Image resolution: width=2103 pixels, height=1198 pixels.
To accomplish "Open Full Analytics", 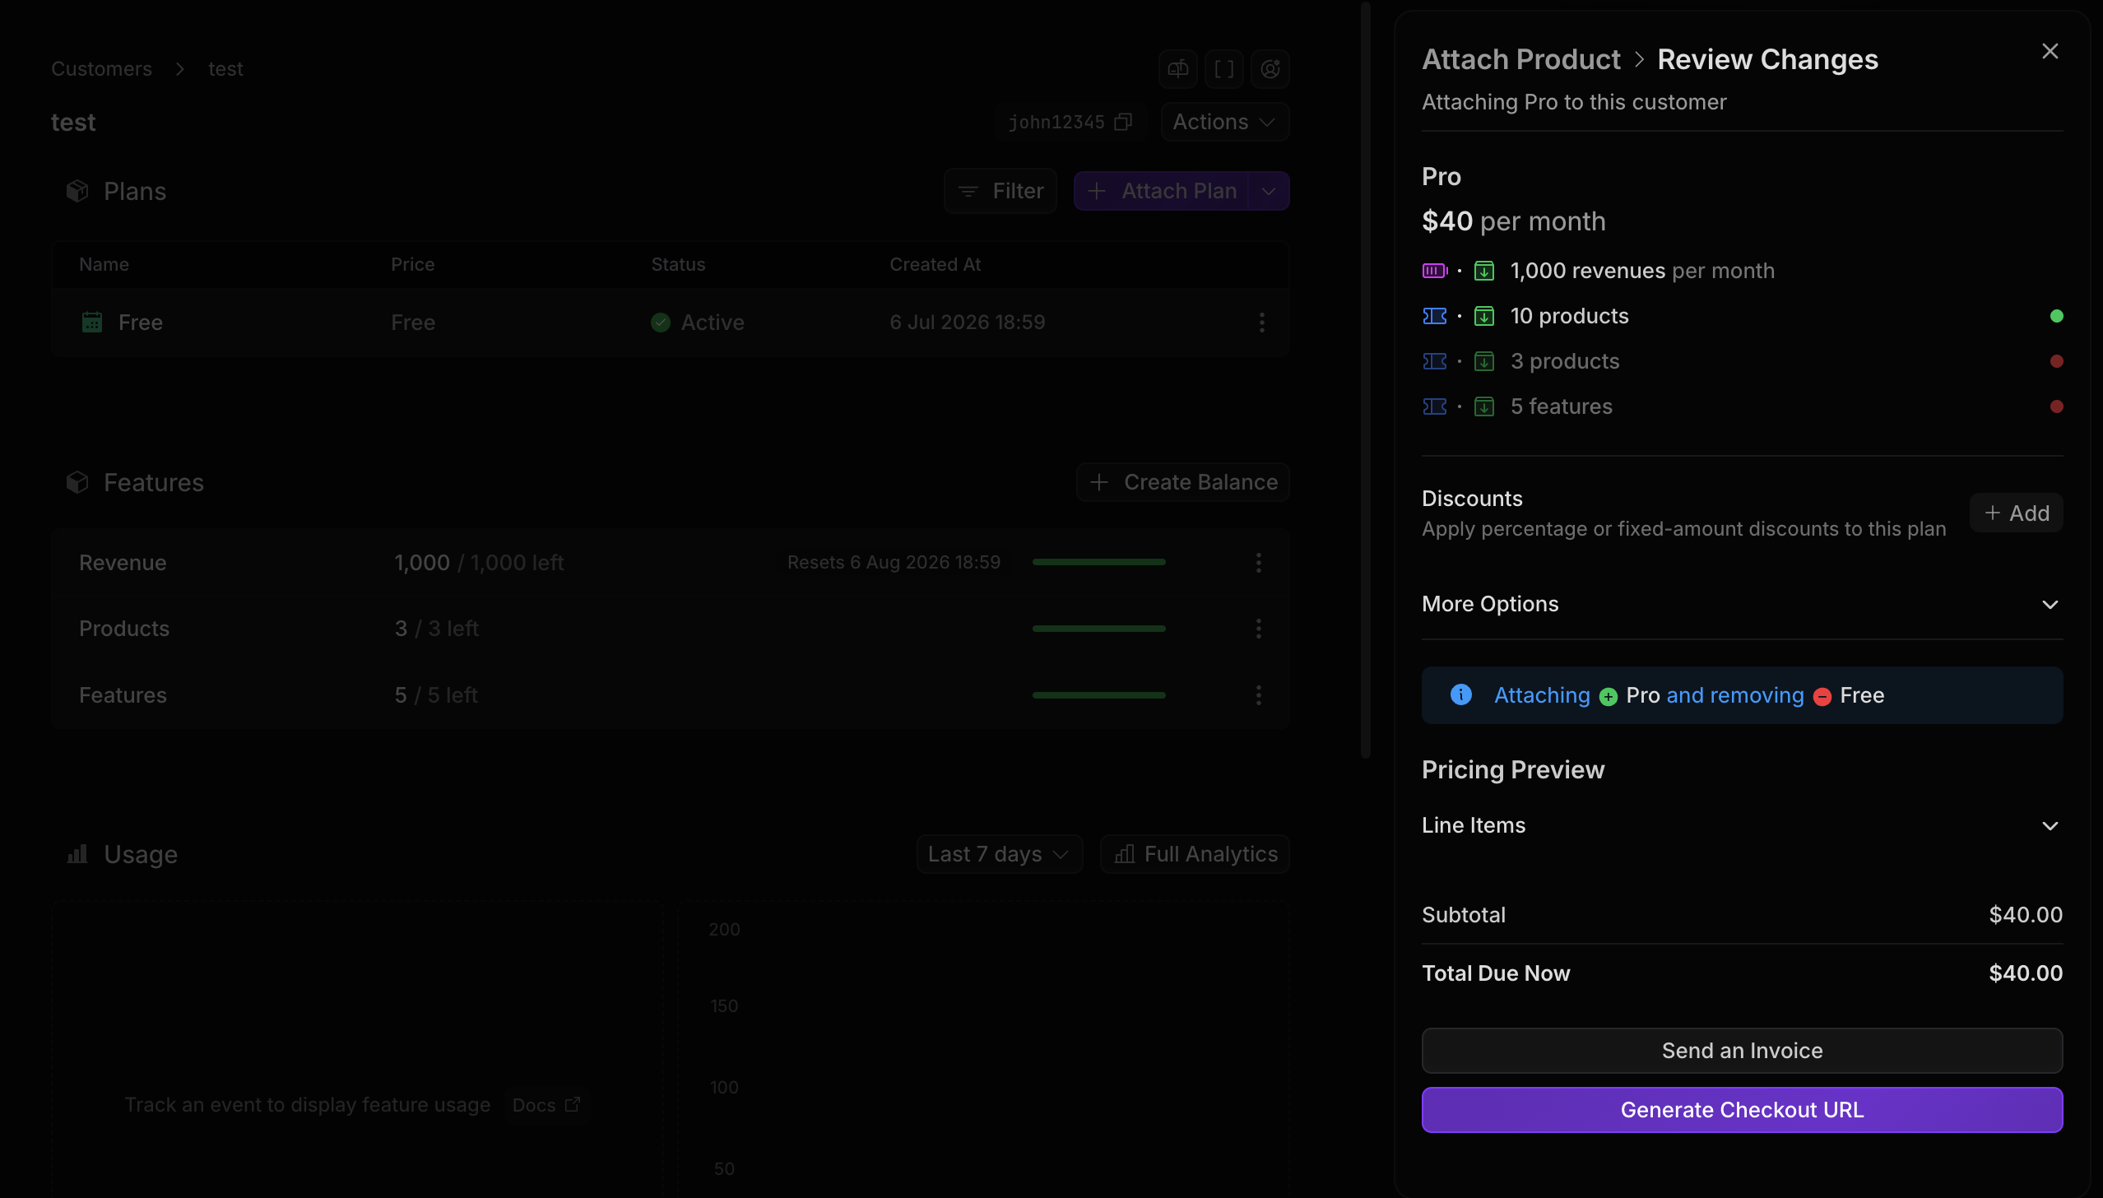I will pos(1195,854).
